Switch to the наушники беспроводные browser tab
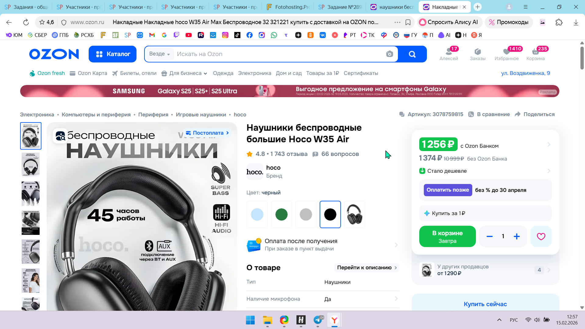 pyautogui.click(x=392, y=7)
